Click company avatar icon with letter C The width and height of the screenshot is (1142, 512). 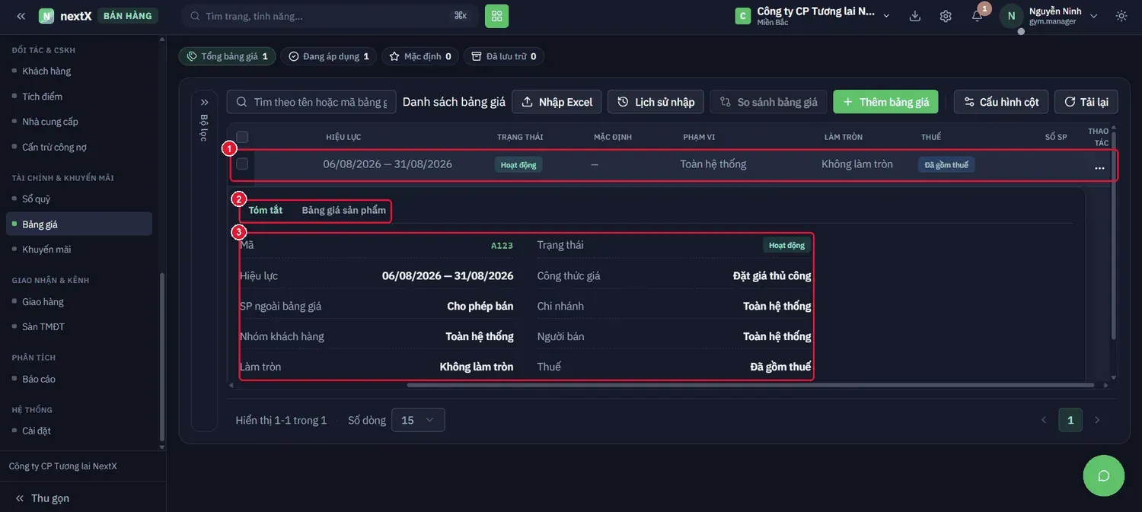pos(743,16)
